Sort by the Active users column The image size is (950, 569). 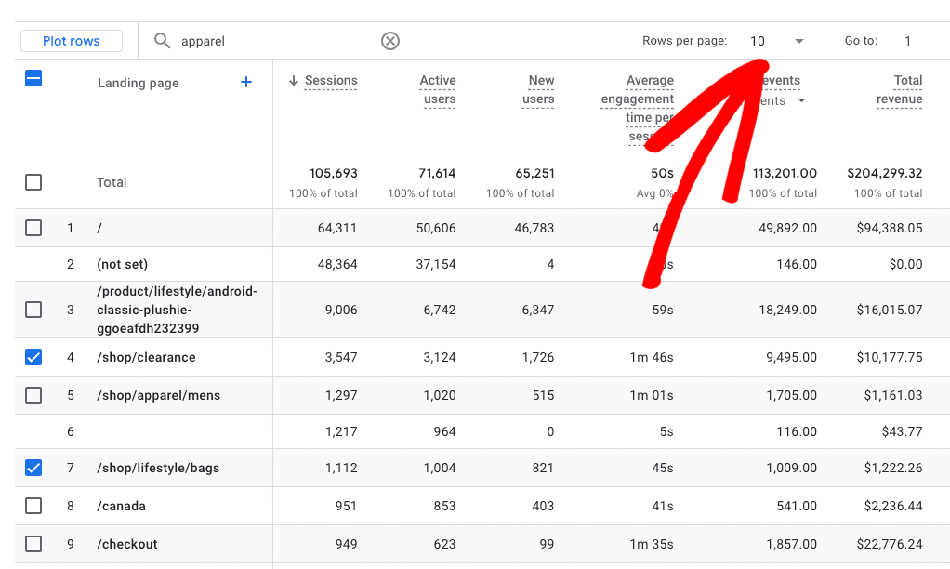coord(438,90)
